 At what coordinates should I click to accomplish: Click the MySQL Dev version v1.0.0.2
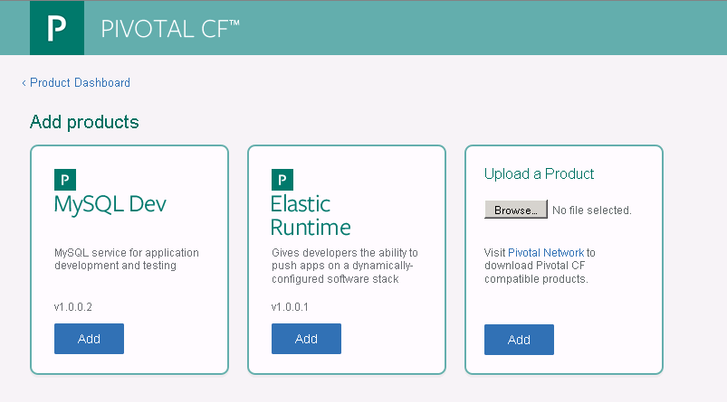click(73, 307)
